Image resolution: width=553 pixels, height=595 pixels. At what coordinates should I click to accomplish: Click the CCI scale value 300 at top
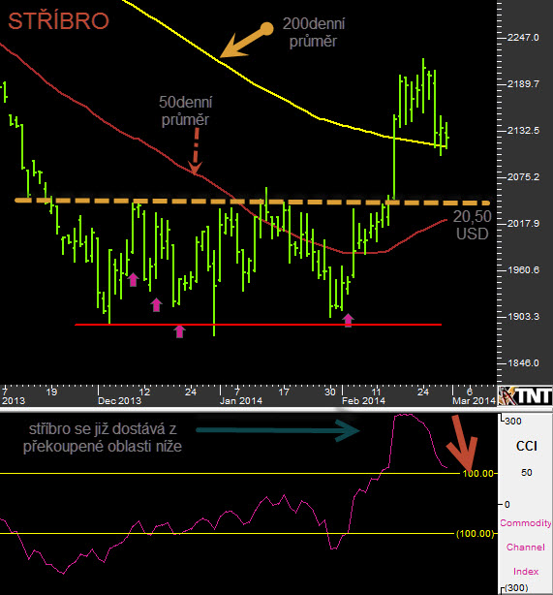pos(513,421)
